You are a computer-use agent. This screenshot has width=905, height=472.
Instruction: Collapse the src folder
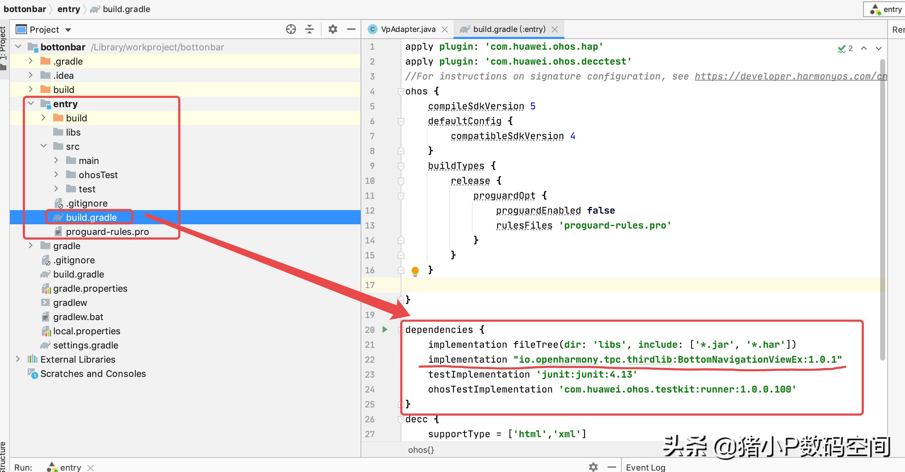click(44, 146)
